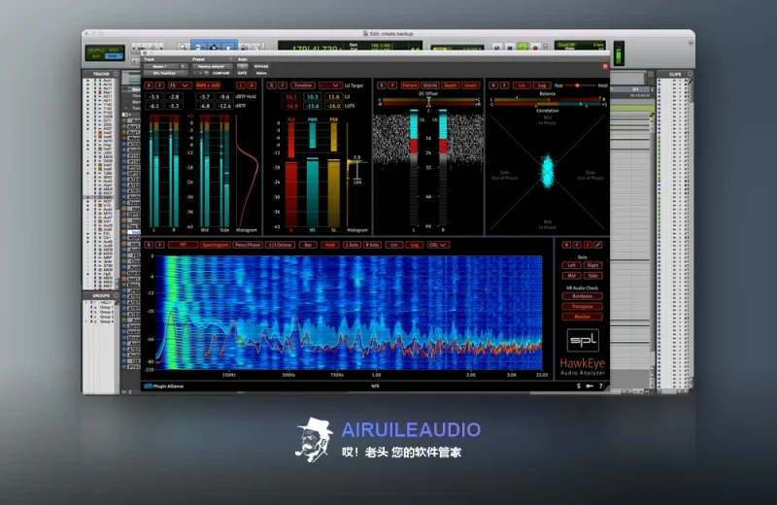Viewport: 777px width, 505px height.
Task: Click Bandpass in HR Audio Check
Action: (582, 296)
